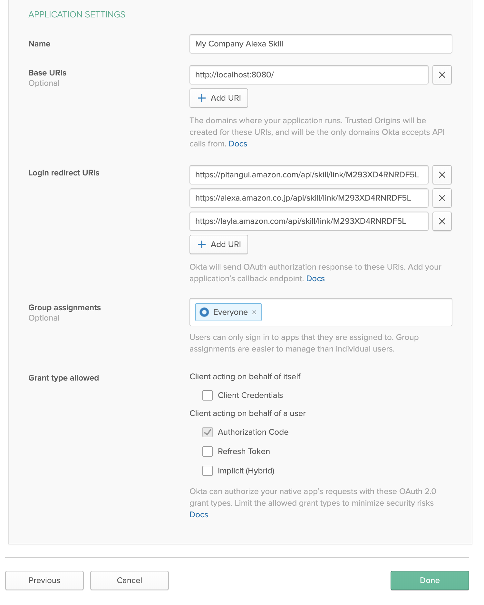
Task: Remove the Everyone group tag
Action: point(254,312)
